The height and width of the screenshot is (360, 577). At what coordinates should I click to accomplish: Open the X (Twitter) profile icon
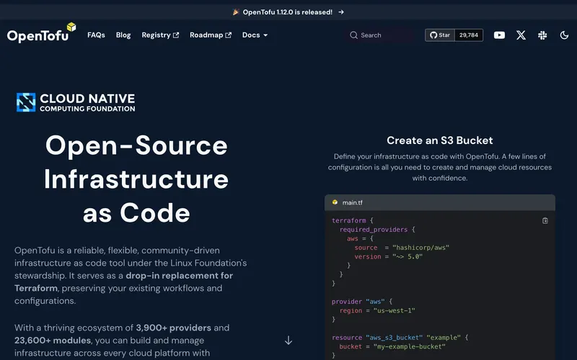click(521, 35)
